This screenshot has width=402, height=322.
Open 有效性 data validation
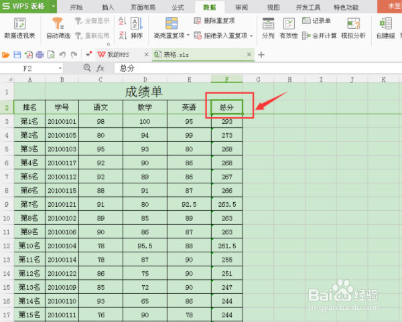[289, 28]
